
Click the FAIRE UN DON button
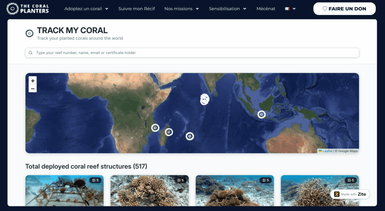344,9
